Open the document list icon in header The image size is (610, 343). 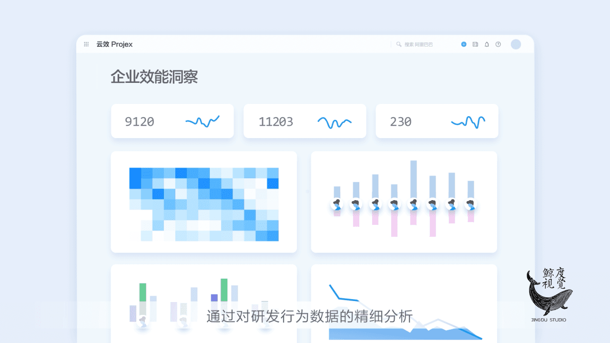pyautogui.click(x=475, y=44)
